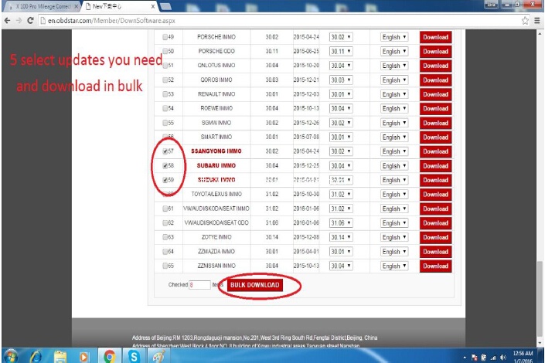Uncheck the SUBARU IMMO row checkbox

[165, 166]
